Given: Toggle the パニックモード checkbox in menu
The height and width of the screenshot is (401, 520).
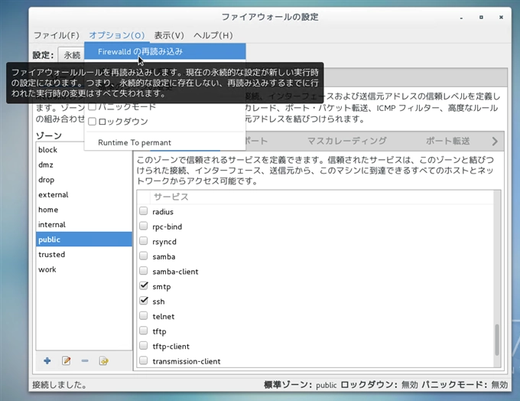Looking at the screenshot, I should [x=93, y=106].
